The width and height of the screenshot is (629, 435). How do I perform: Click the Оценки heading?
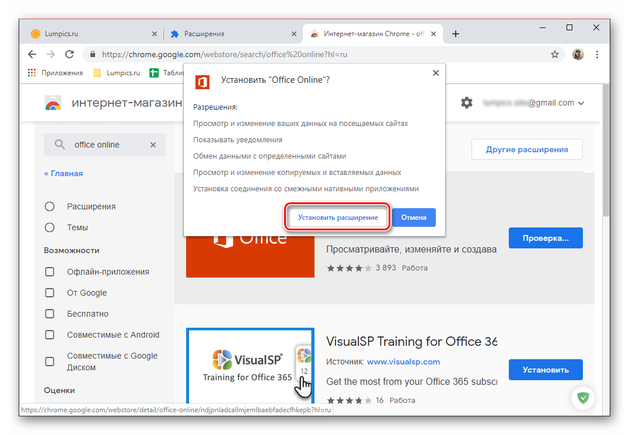(x=59, y=390)
